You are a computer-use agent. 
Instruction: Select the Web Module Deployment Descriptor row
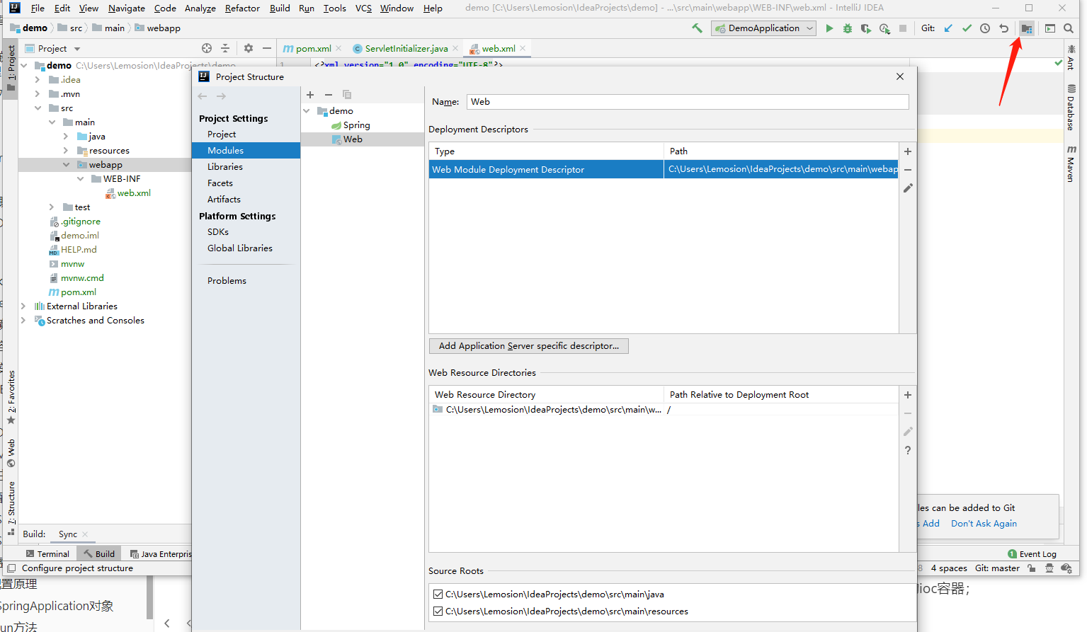point(664,170)
